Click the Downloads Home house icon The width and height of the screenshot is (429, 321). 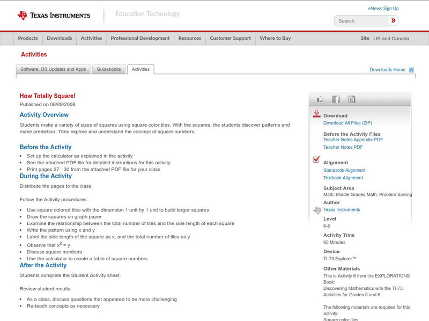coord(411,70)
